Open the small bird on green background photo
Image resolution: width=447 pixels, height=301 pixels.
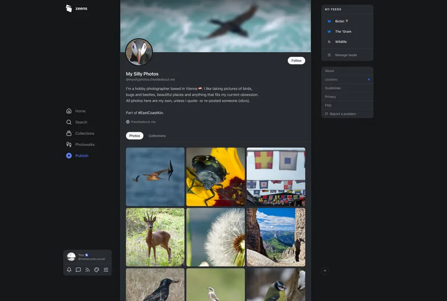click(216, 284)
